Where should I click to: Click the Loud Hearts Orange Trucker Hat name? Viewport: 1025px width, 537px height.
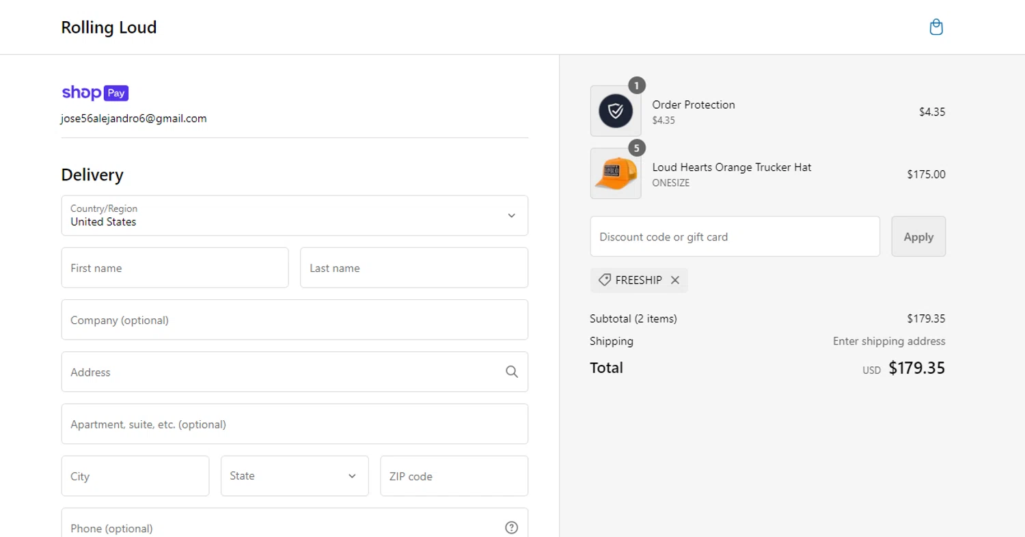point(732,167)
